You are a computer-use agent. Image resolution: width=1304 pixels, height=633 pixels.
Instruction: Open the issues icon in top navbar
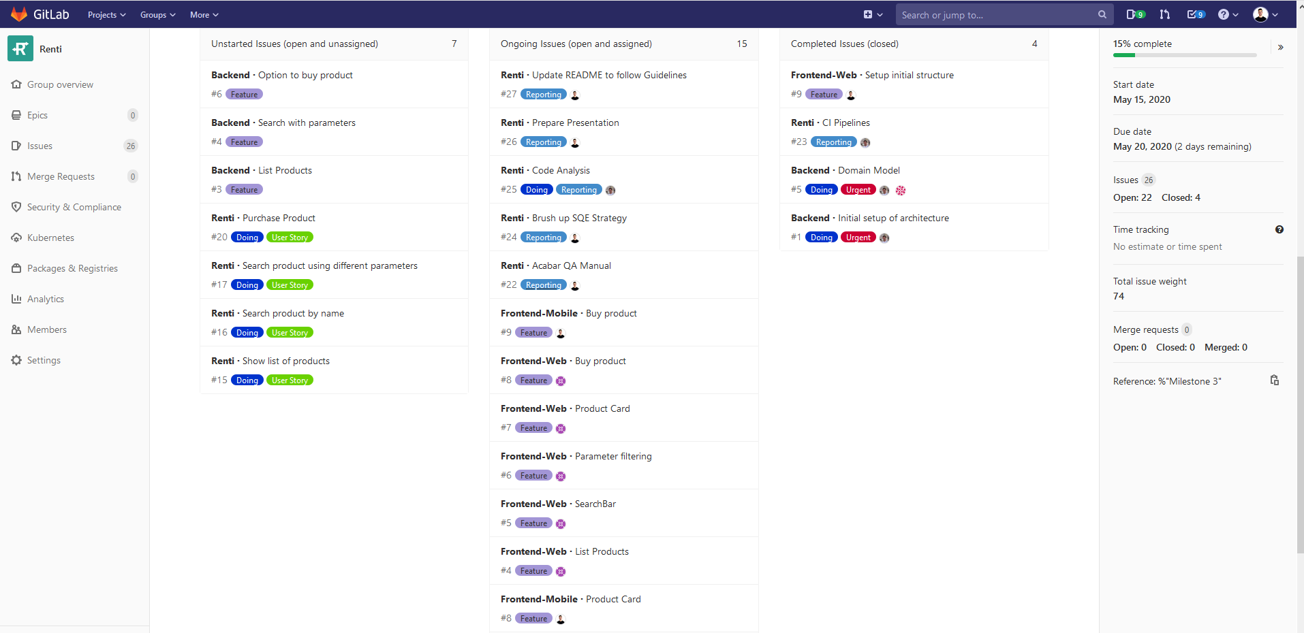[x=1135, y=14]
